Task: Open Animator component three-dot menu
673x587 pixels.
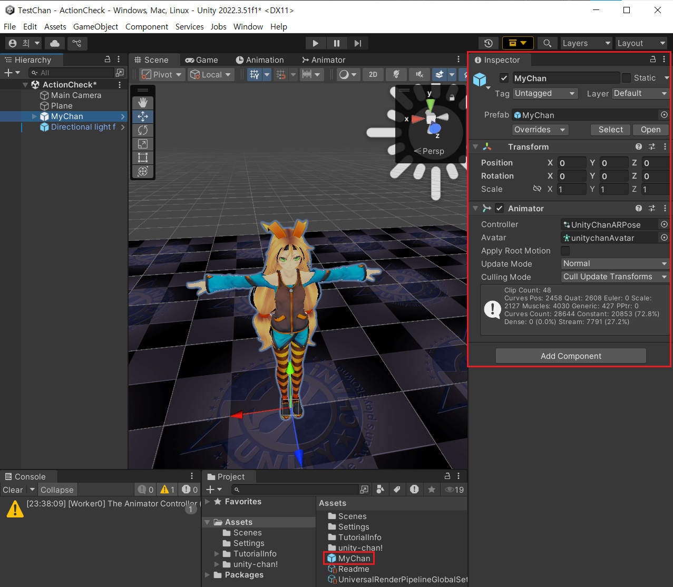Action: (665, 209)
